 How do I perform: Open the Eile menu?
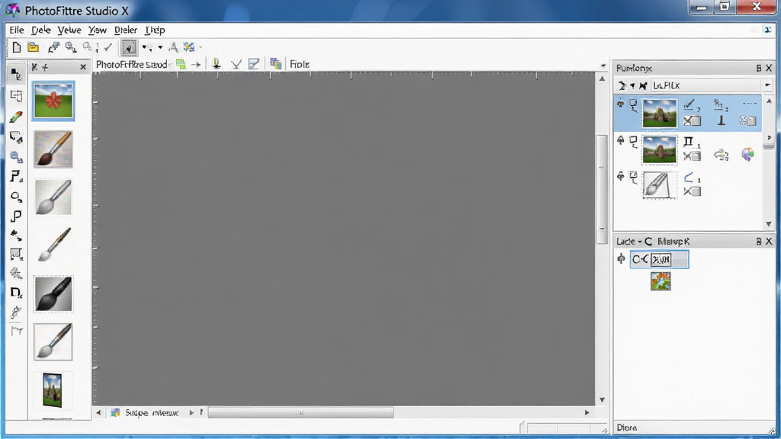17,30
